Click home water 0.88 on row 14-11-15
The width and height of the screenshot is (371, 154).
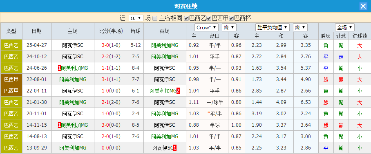pos(194,125)
